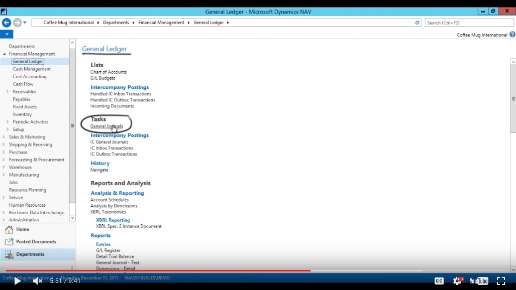Image resolution: width=516 pixels, height=290 pixels.
Task: Select Jobs in the tree
Action: (13, 183)
